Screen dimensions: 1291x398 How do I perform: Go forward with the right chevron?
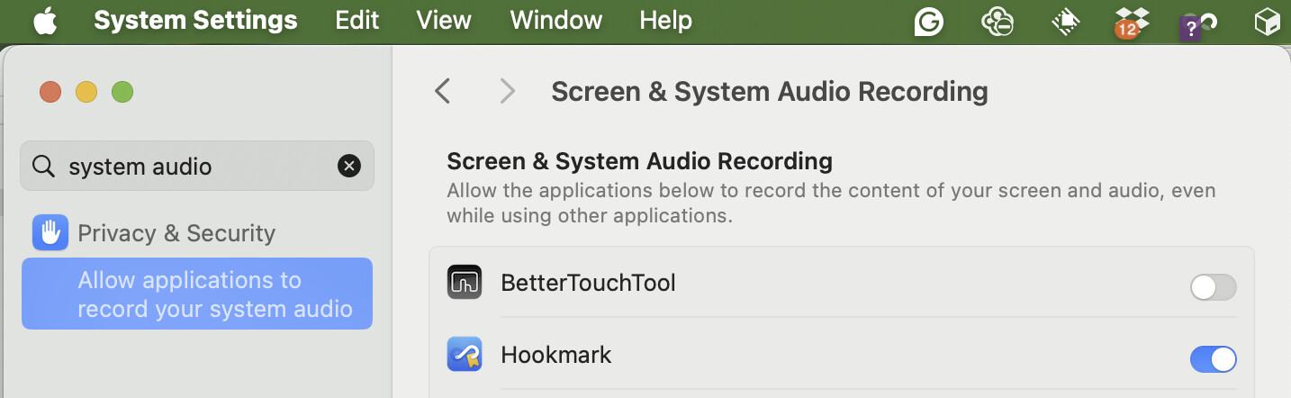pos(508,91)
